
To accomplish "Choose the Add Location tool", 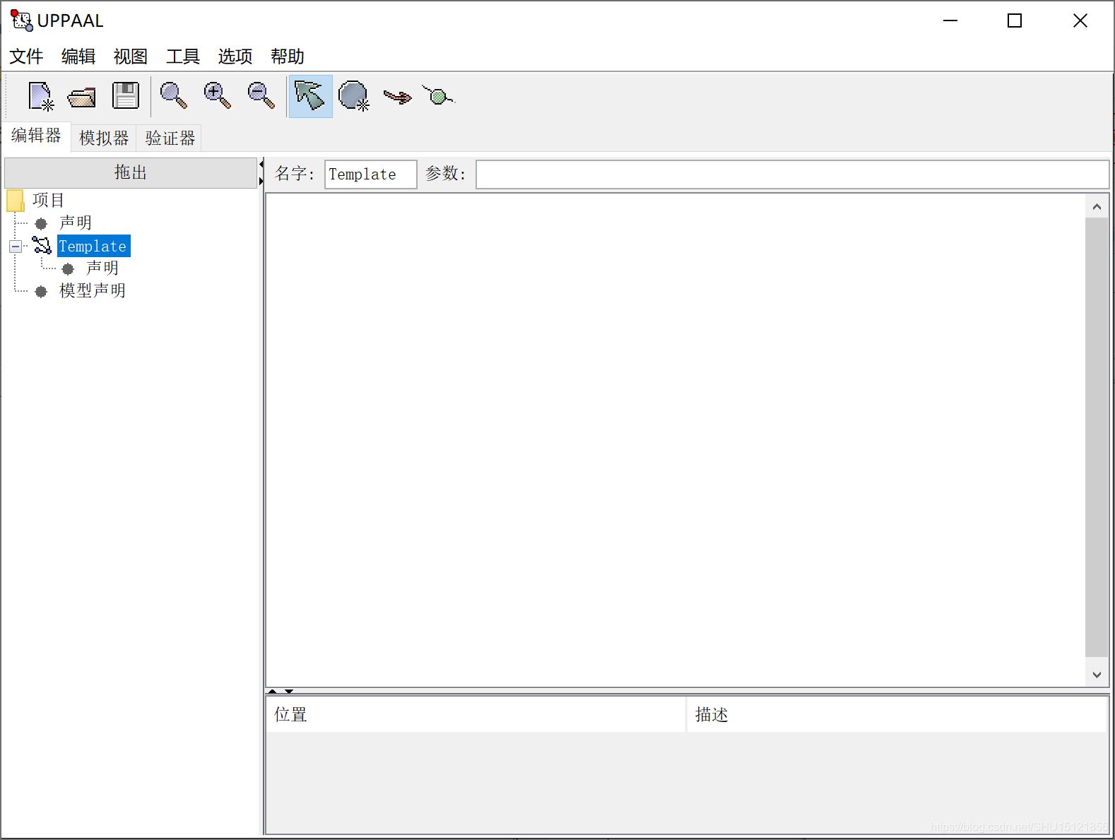I will [x=354, y=96].
